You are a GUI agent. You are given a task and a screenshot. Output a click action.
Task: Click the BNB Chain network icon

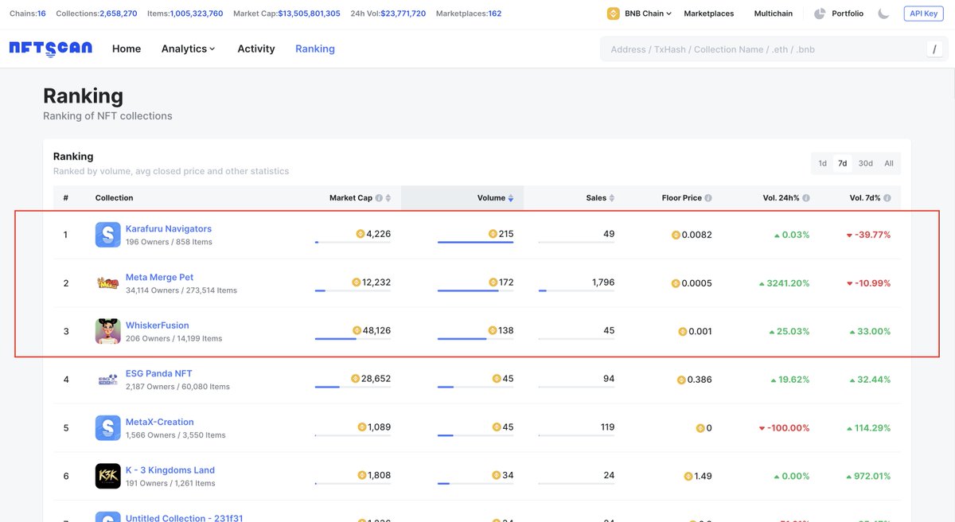612,13
